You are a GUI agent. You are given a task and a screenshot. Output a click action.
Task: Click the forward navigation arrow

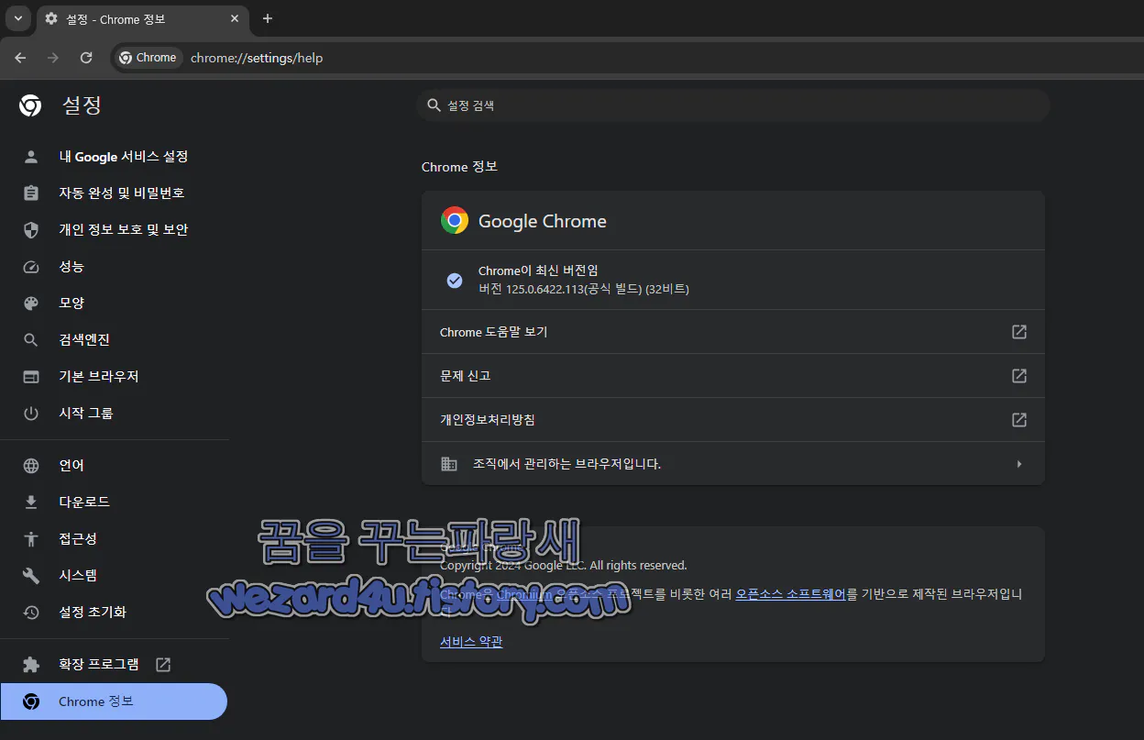(x=53, y=58)
